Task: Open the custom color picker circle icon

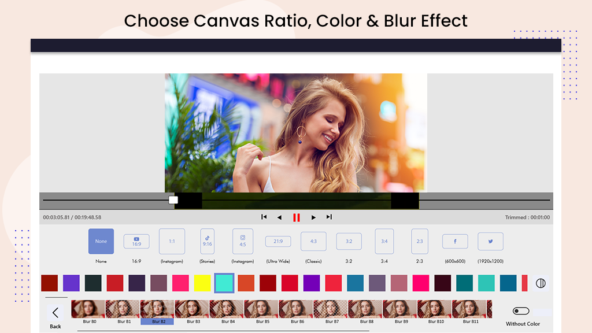Action: [541, 283]
